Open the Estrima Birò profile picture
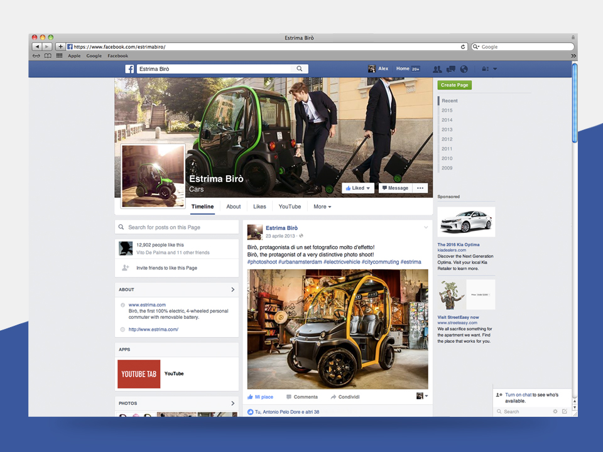Image resolution: width=603 pixels, height=452 pixels. 153,176
